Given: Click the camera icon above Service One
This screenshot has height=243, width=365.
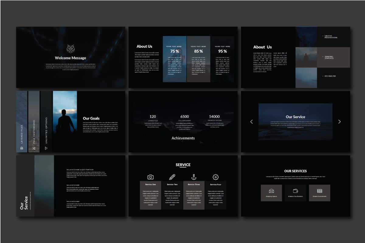Looking at the screenshot, I should click(x=151, y=177).
